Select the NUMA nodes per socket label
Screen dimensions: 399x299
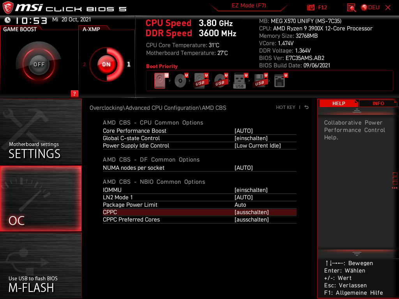(x=134, y=167)
